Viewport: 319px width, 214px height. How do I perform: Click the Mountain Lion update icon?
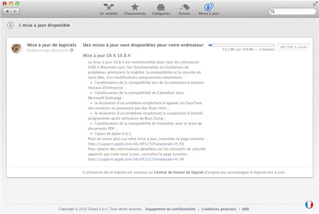[x=17, y=48]
